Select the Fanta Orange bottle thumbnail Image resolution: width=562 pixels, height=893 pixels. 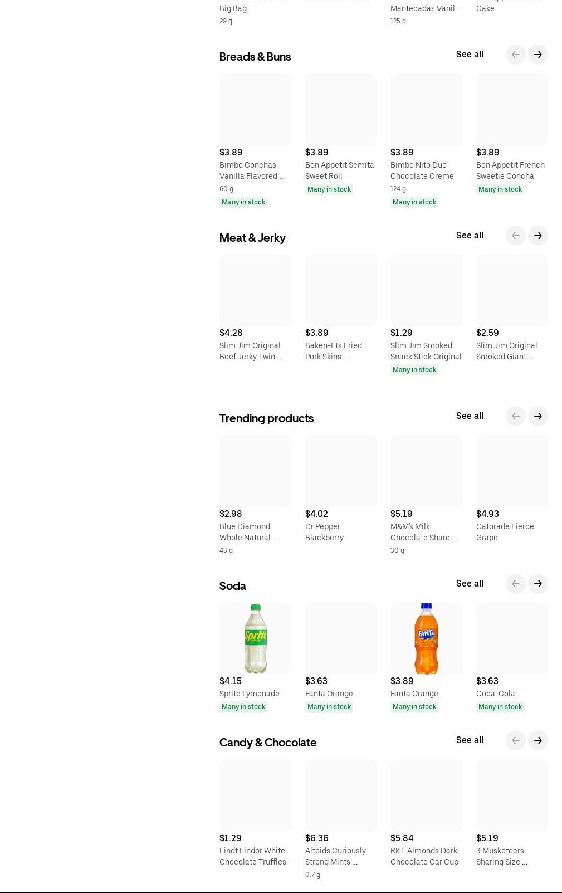pos(426,638)
